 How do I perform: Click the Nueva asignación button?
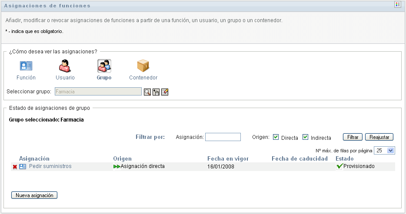34,195
